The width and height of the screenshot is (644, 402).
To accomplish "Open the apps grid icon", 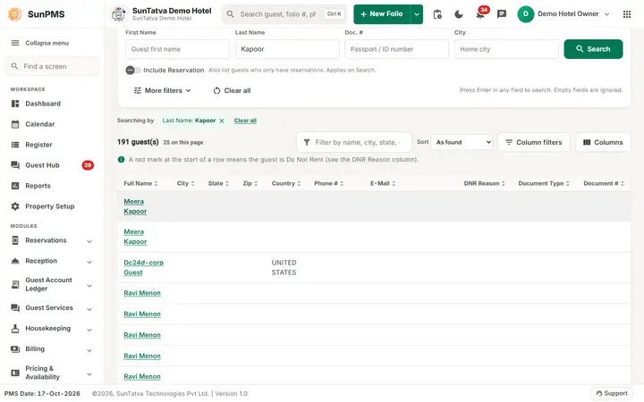I will (x=627, y=14).
